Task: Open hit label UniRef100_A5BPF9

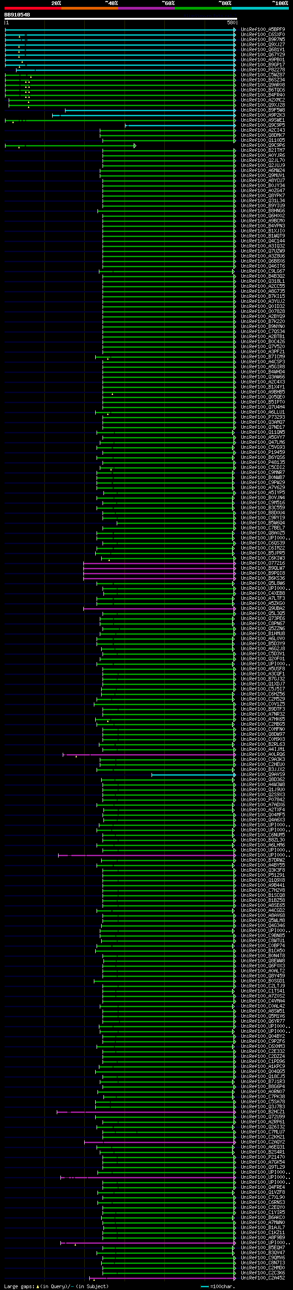Action: [x=263, y=30]
